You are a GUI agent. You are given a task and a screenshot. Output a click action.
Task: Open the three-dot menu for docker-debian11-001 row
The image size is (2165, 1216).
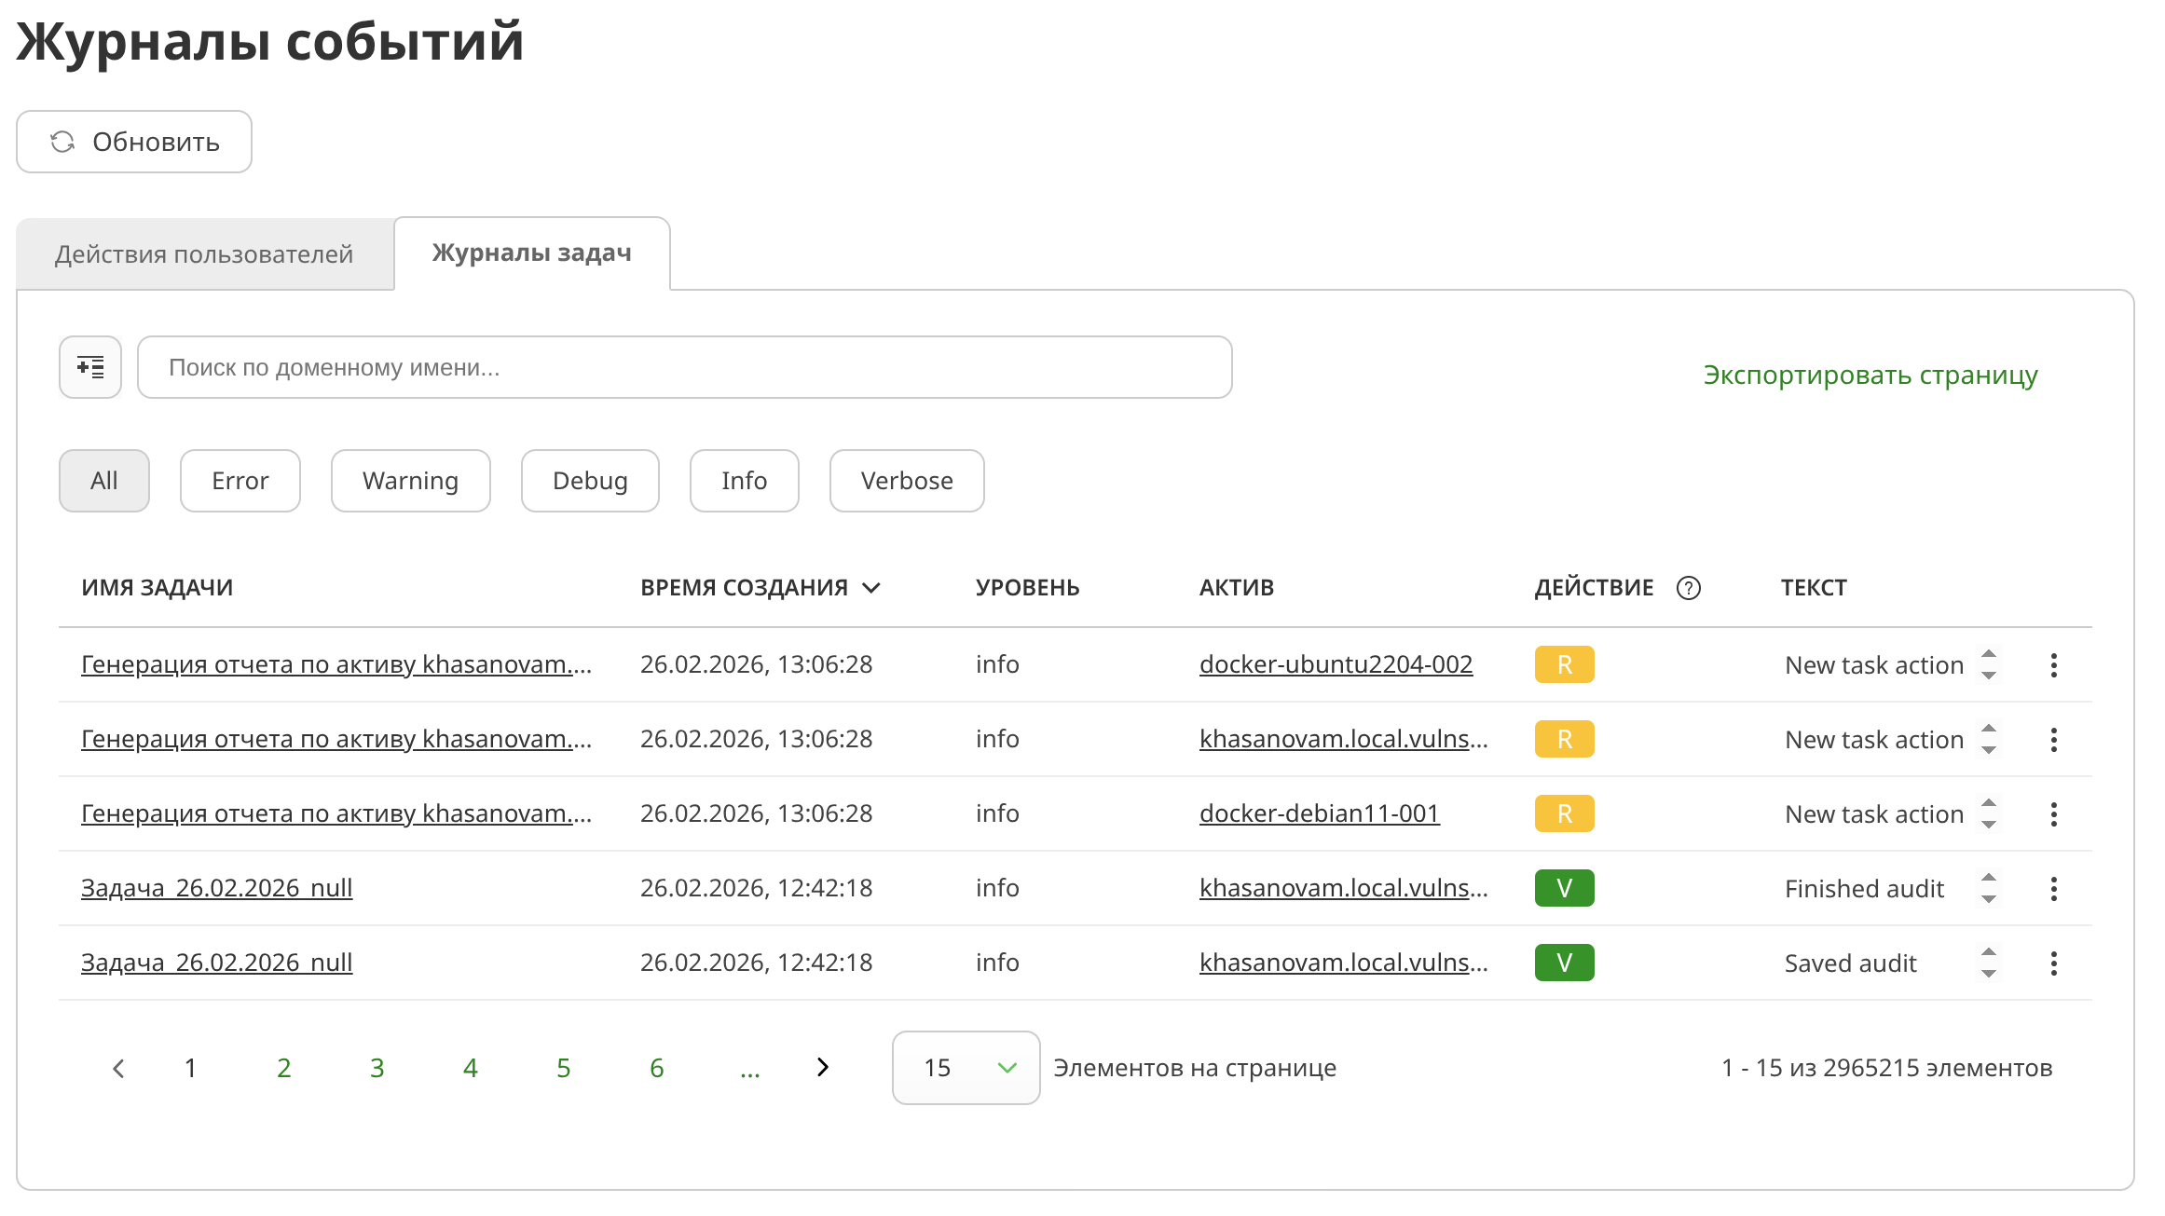click(x=2053, y=814)
